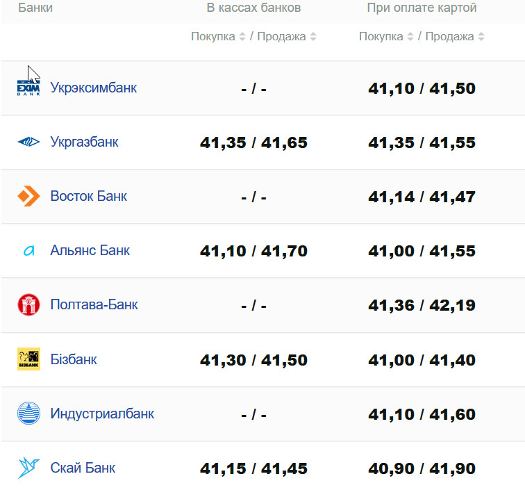Click the Скай Банк bird logo

click(x=28, y=468)
